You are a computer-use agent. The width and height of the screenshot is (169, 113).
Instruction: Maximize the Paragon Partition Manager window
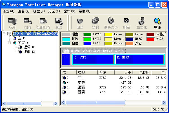pos(158,5)
